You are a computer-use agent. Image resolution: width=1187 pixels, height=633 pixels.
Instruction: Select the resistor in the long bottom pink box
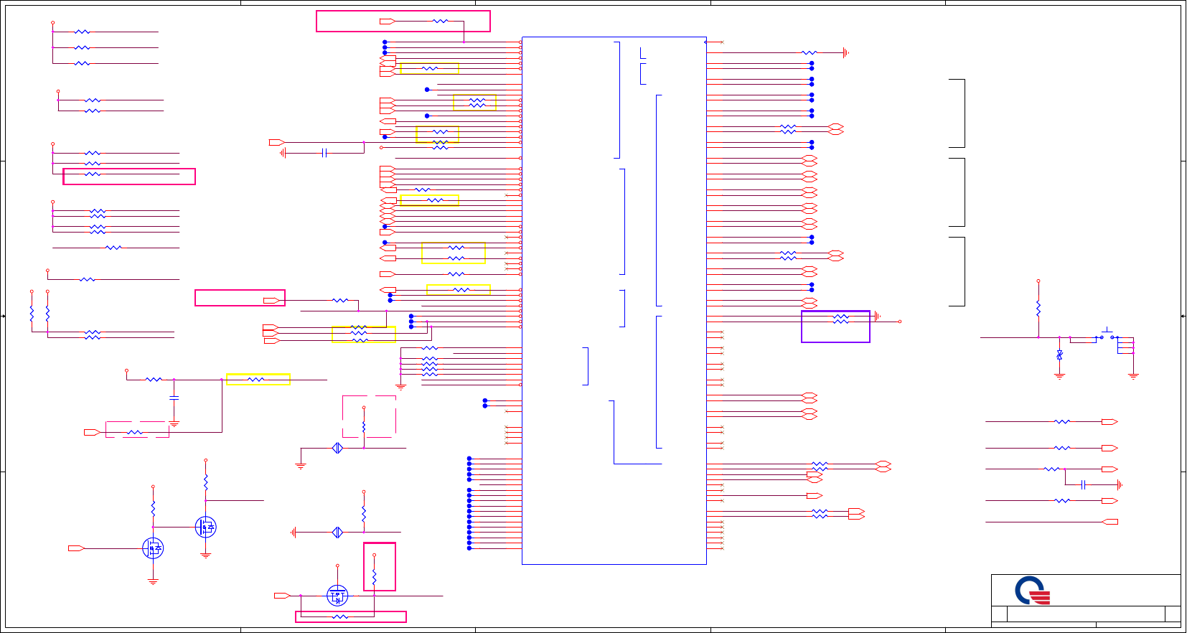pos(340,616)
